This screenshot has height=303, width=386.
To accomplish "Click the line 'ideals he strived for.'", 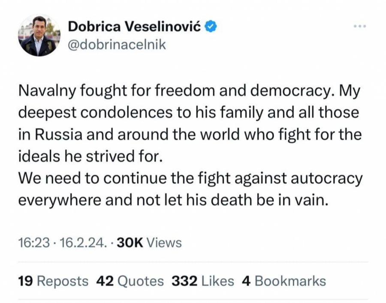I will pos(91,156).
